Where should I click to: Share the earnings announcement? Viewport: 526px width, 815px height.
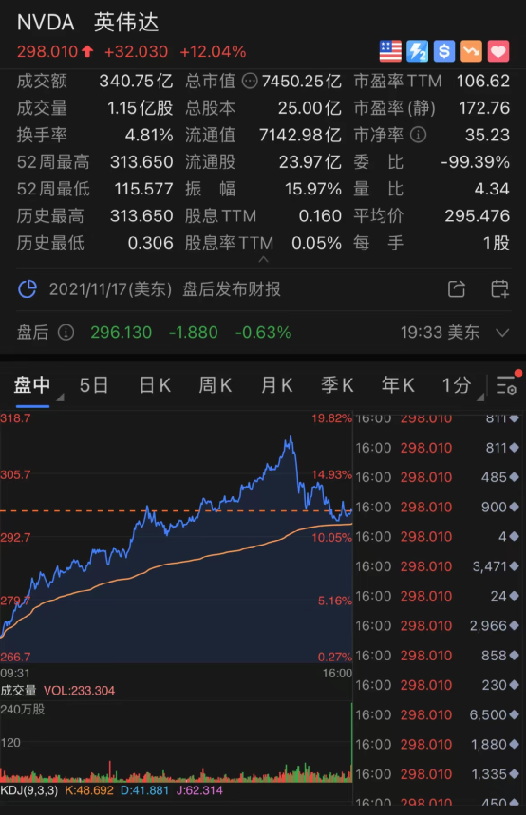click(x=457, y=289)
